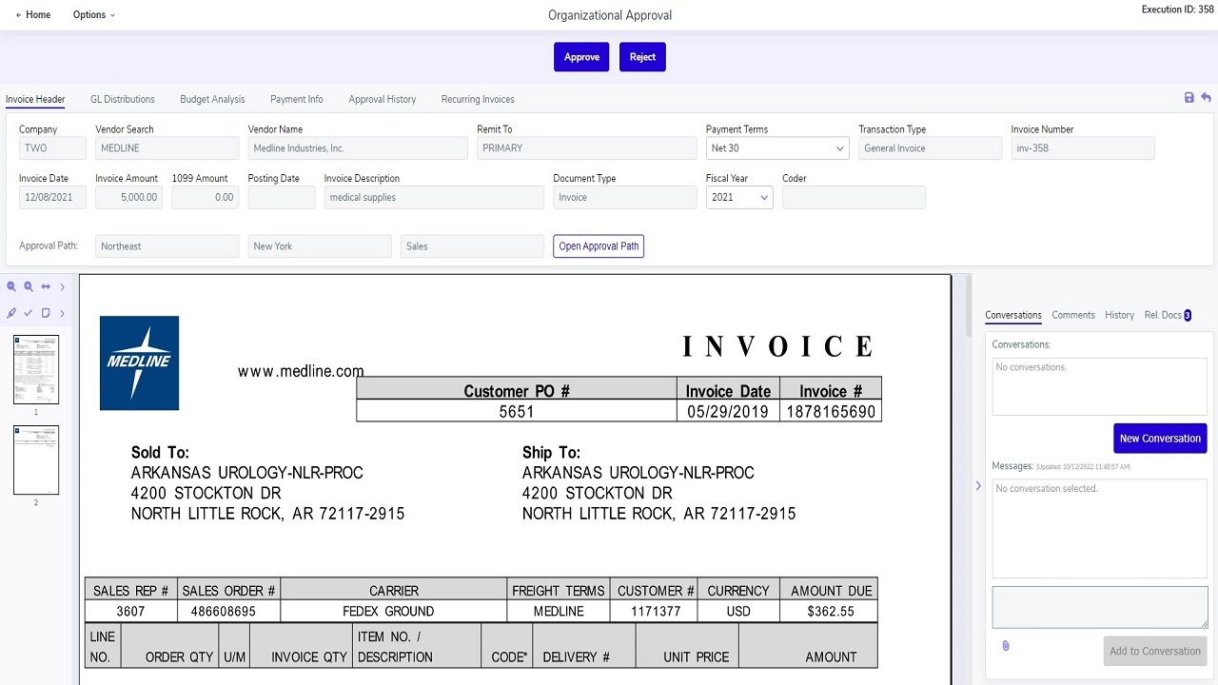Click the fit-to-width arrows icon

pyautogui.click(x=46, y=286)
